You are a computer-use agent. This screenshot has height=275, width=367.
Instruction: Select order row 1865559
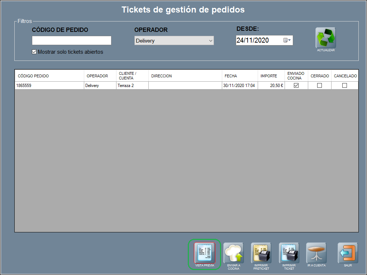(x=49, y=86)
